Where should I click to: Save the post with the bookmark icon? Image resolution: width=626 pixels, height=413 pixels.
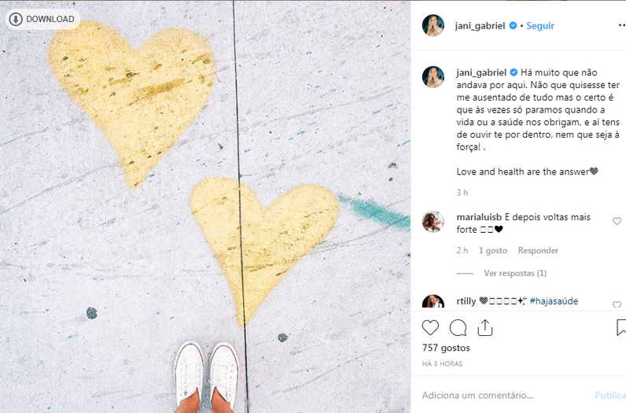[x=621, y=327]
